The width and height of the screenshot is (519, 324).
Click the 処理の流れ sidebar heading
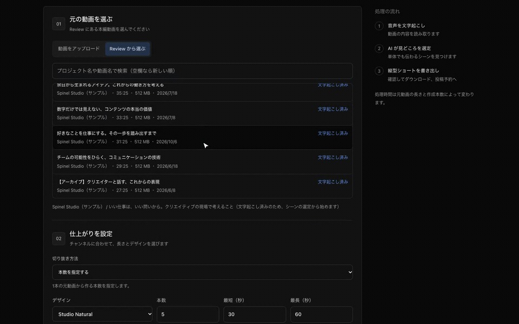(387, 11)
